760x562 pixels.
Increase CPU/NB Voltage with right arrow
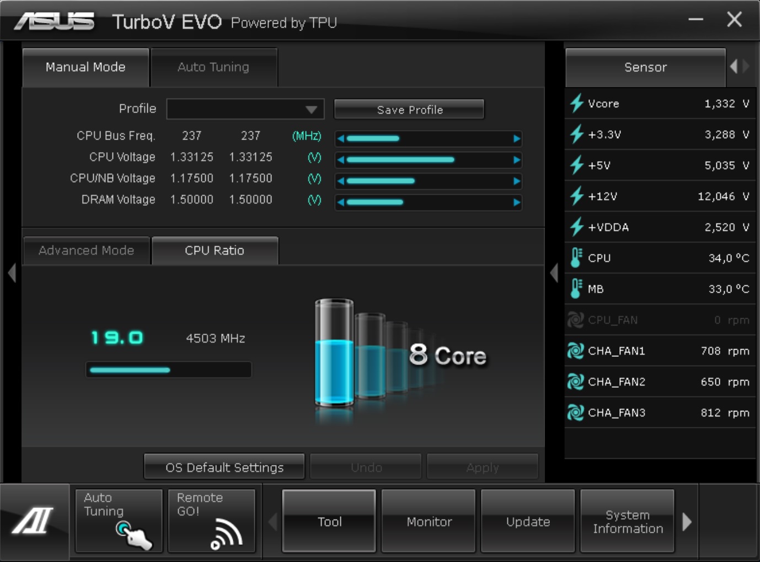click(517, 181)
